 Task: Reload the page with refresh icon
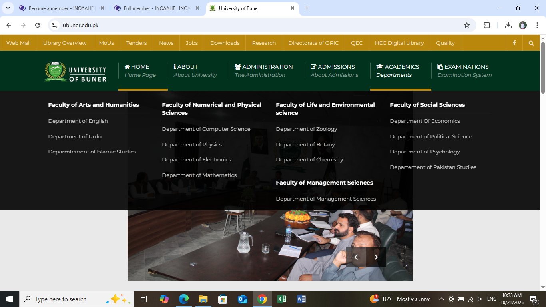38,25
